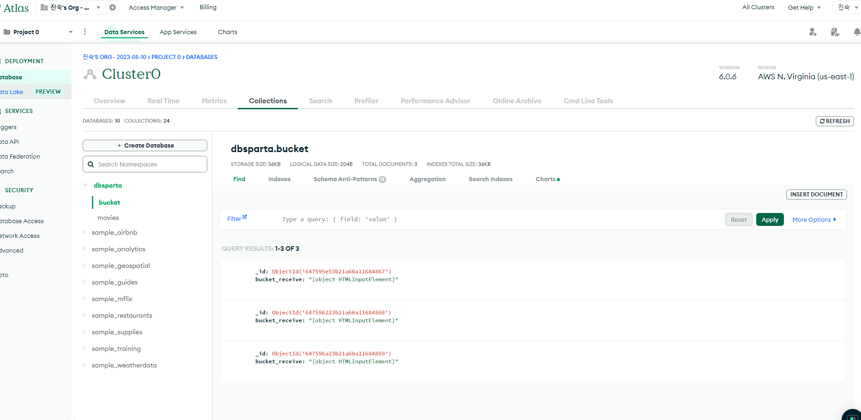This screenshot has height=420, width=861.
Task: Open the Billing link
Action: pos(208,7)
